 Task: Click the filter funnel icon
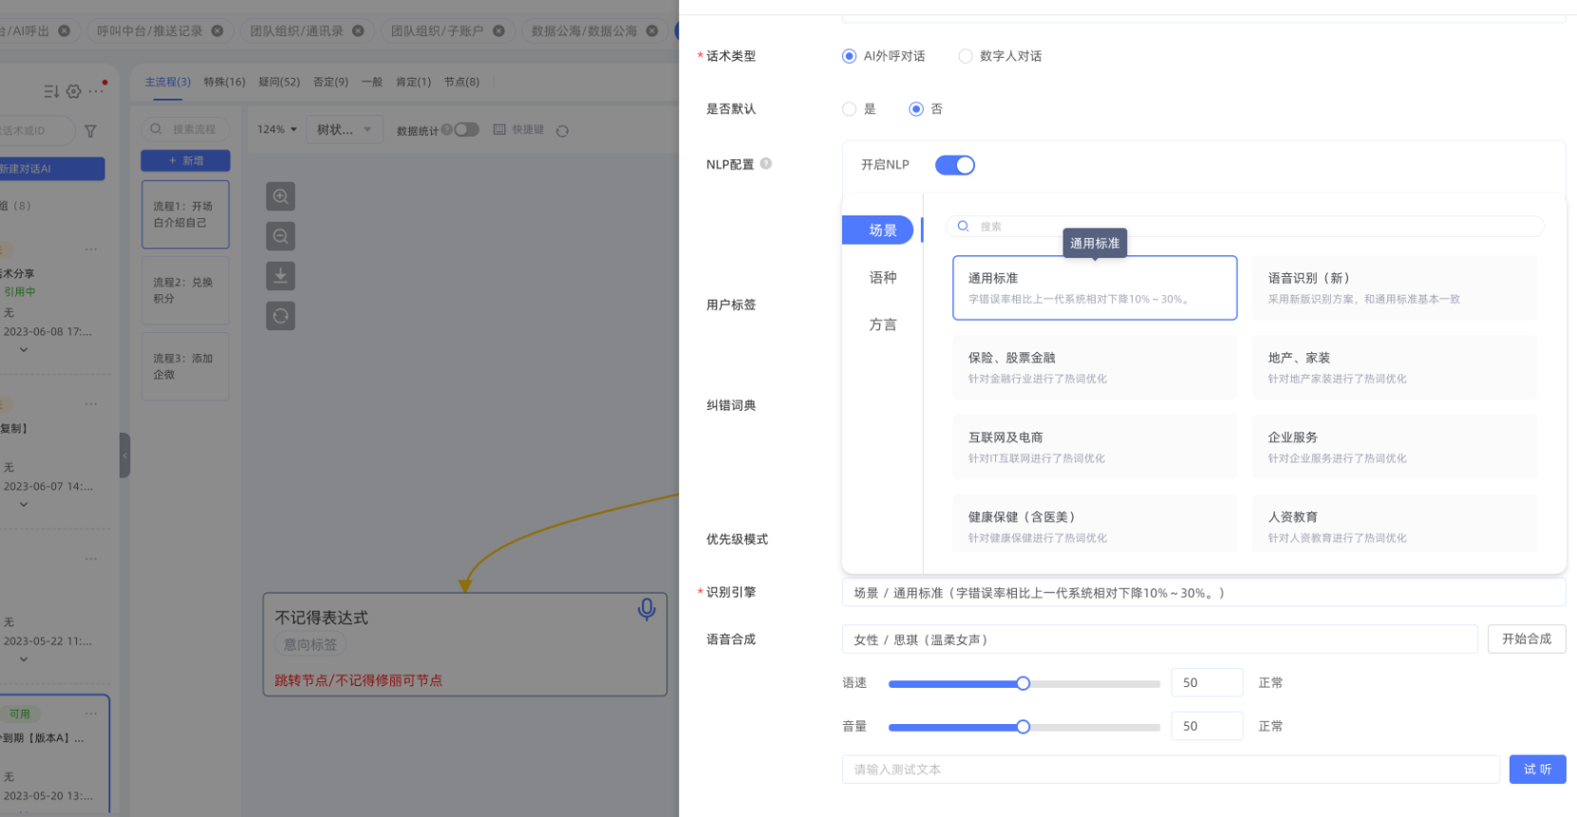[90, 131]
